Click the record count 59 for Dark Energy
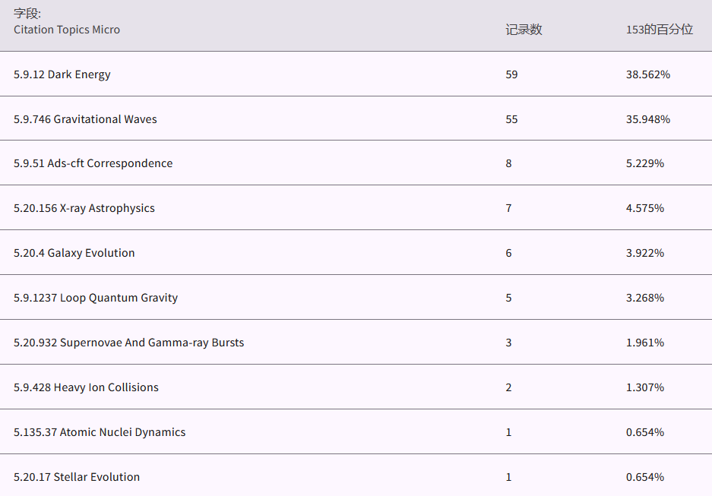712x496 pixels. (511, 74)
